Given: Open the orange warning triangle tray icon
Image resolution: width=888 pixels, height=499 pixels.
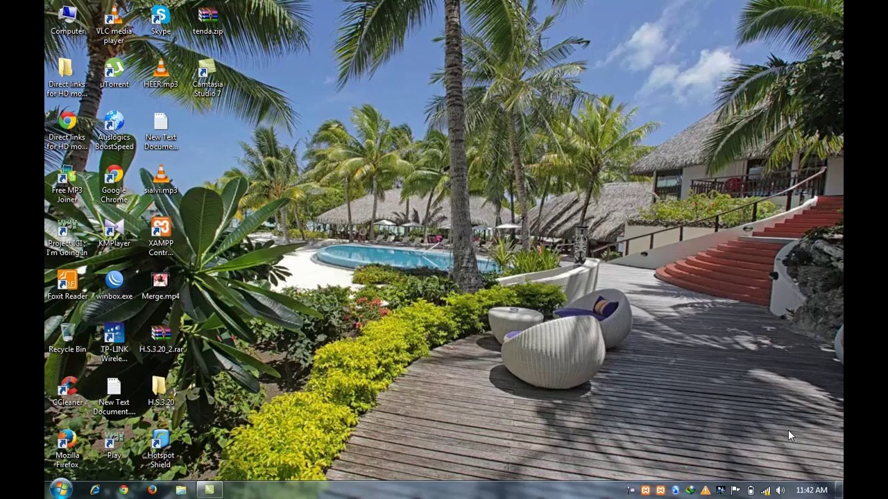Looking at the screenshot, I should pos(706,491).
